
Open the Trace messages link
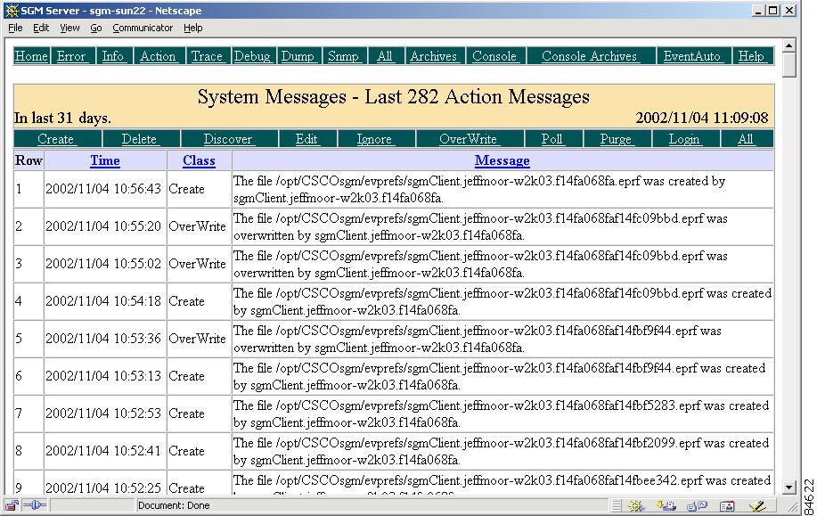pos(207,56)
